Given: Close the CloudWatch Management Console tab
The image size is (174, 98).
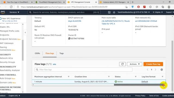Looking at the screenshot, I should coord(64,2).
